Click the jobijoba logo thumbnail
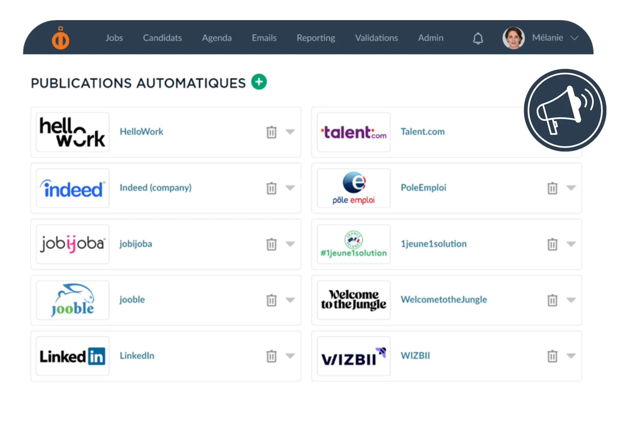The width and height of the screenshot is (617, 438). pos(73,244)
